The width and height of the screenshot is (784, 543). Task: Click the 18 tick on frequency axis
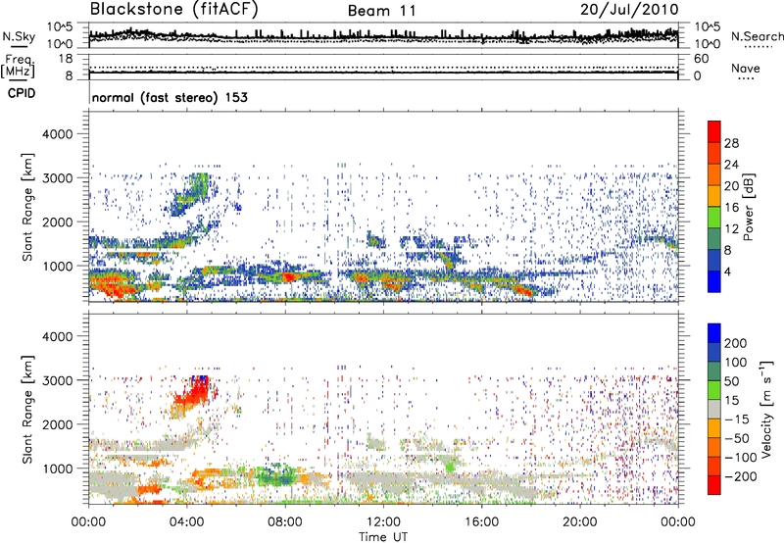pyautogui.click(x=66, y=59)
